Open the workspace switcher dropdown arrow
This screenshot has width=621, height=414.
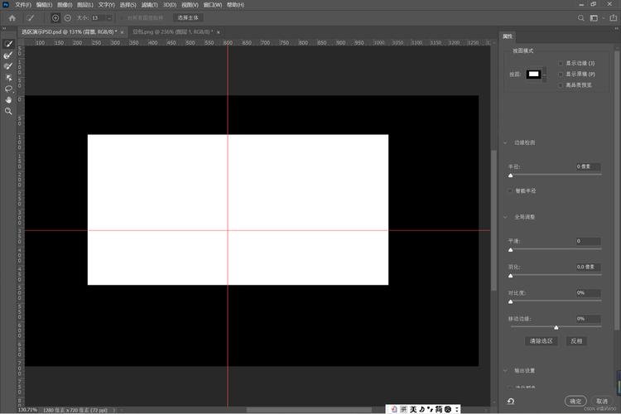[603, 18]
